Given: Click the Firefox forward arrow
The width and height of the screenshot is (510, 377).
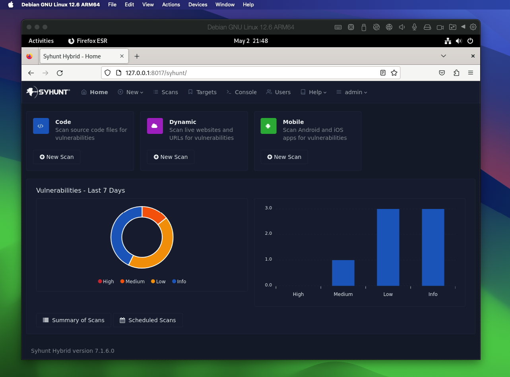Looking at the screenshot, I should click(45, 73).
